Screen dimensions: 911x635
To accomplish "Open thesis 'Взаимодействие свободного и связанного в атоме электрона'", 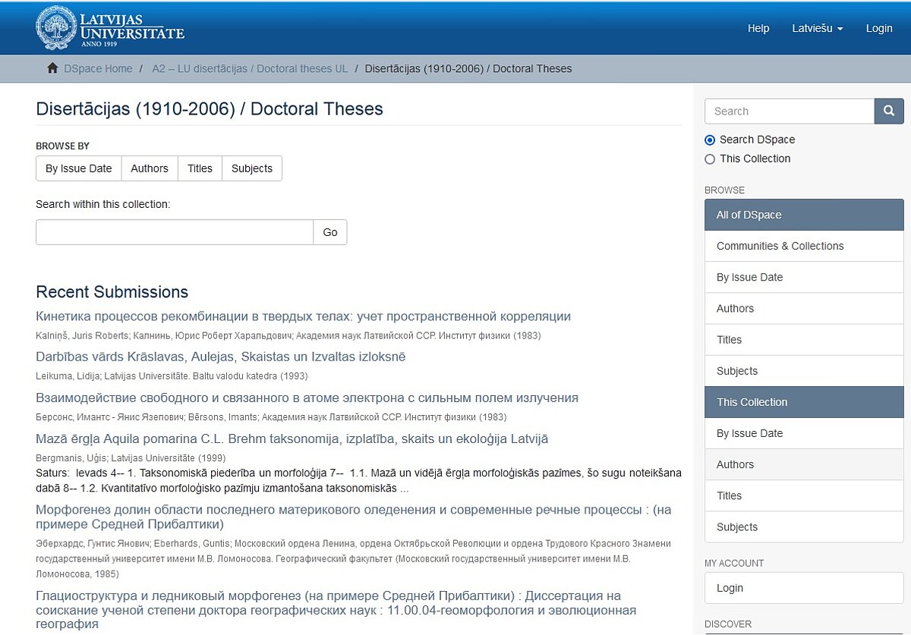I will click(307, 398).
